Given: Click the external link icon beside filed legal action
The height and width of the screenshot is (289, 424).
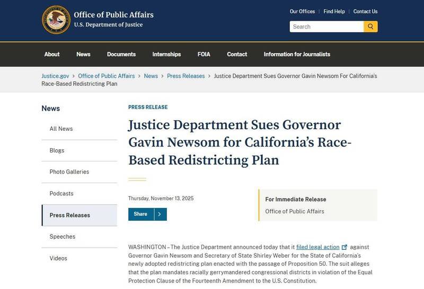Looking at the screenshot, I should coord(345,247).
